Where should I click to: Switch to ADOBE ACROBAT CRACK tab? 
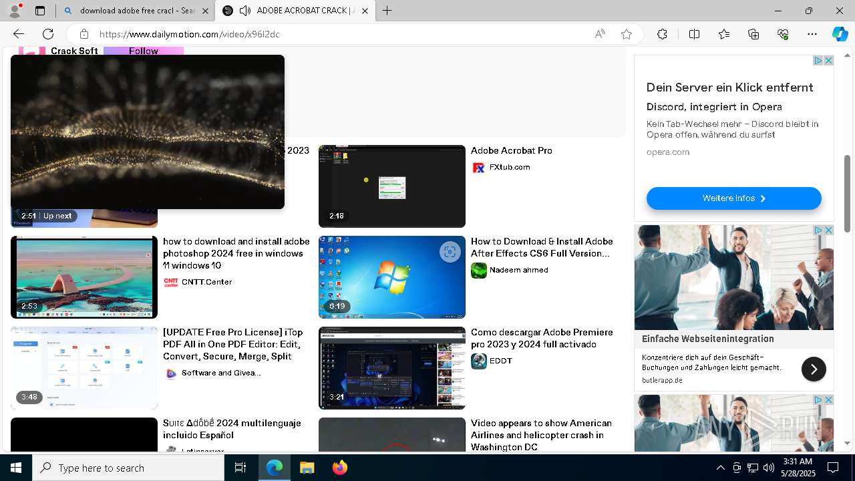click(294, 11)
